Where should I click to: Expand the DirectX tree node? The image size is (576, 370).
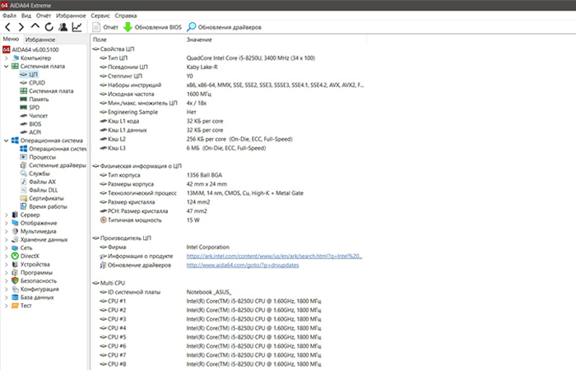pyautogui.click(x=7, y=257)
